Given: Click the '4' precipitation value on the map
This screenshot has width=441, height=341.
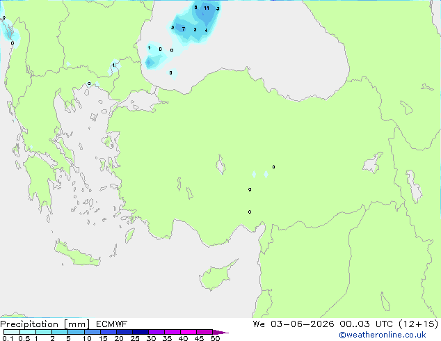Looking at the screenshot, I should tap(206, 31).
